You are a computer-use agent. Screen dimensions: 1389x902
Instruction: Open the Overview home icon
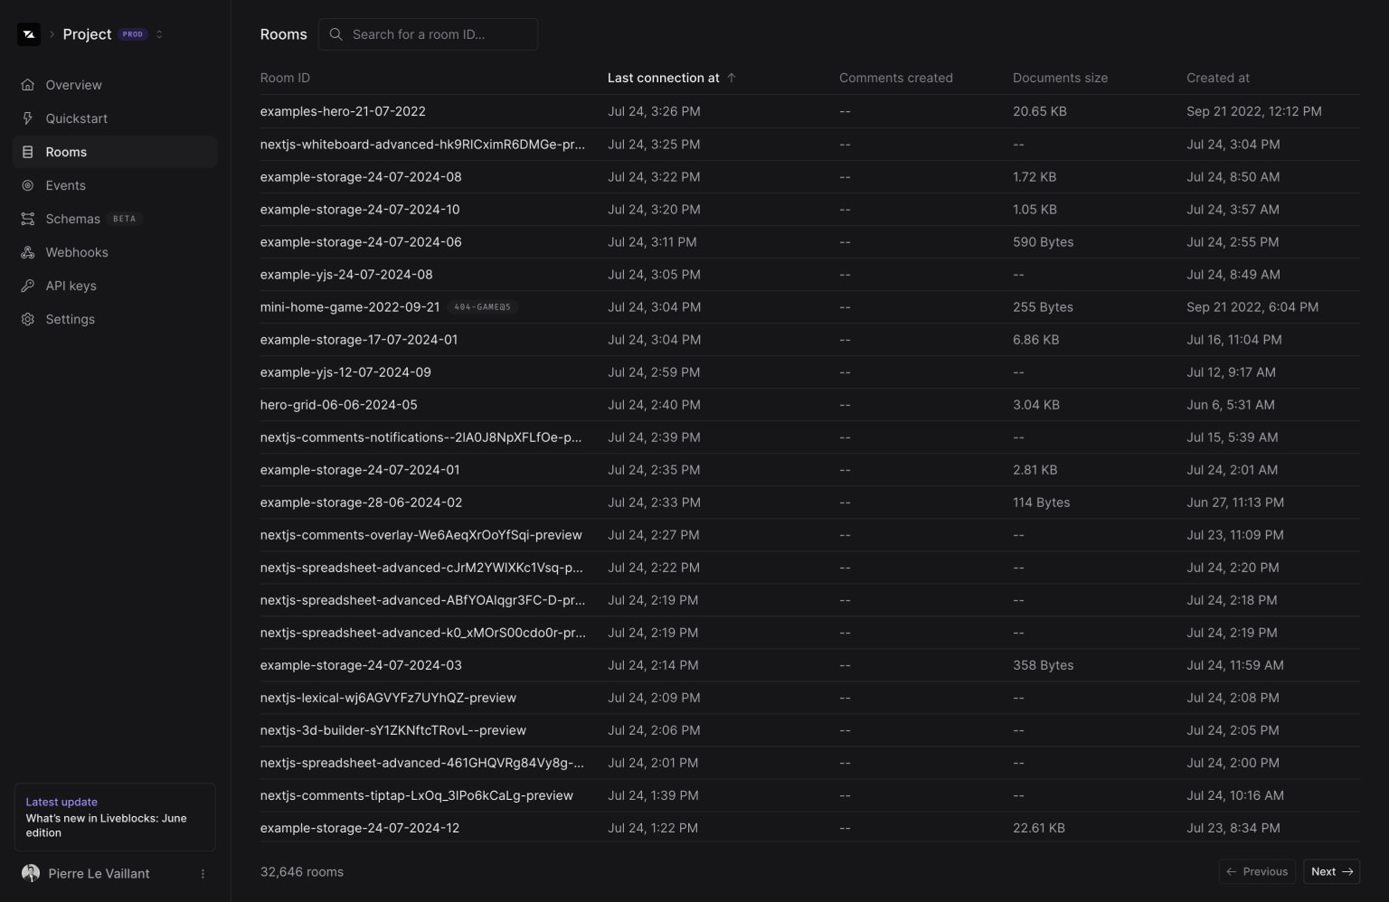click(x=28, y=85)
